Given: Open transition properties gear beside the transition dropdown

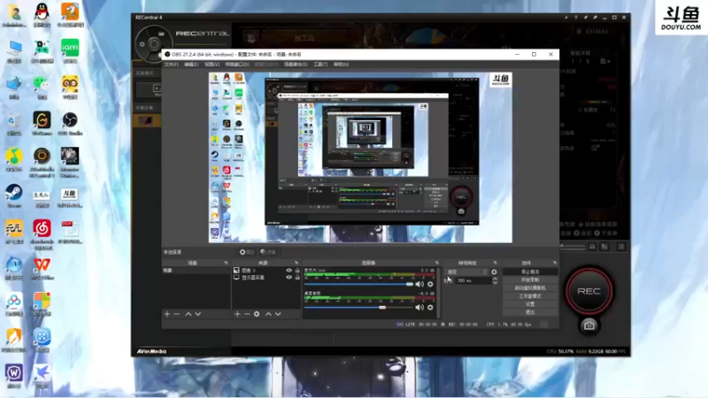Looking at the screenshot, I should coord(494,272).
